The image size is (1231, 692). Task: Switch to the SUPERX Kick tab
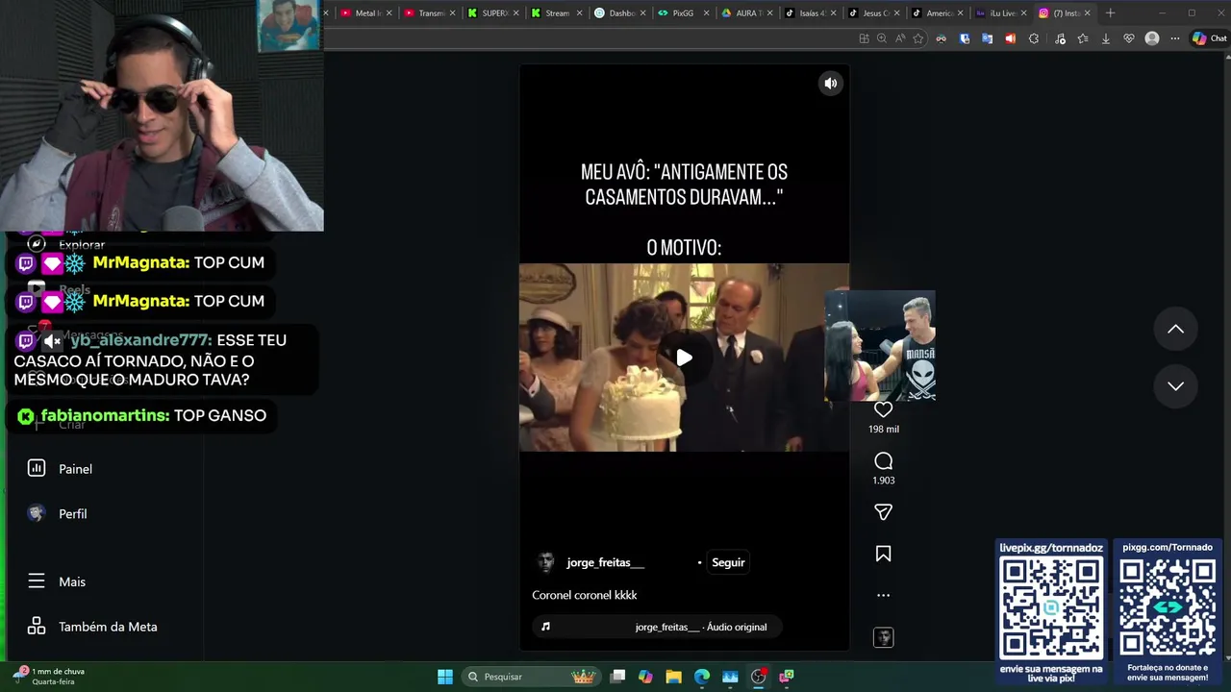point(493,13)
